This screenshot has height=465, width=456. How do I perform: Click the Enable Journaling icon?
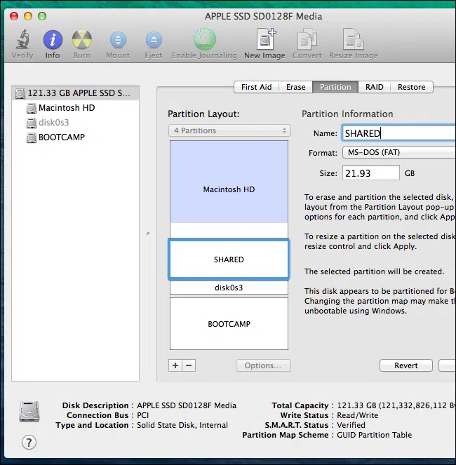pyautogui.click(x=204, y=41)
